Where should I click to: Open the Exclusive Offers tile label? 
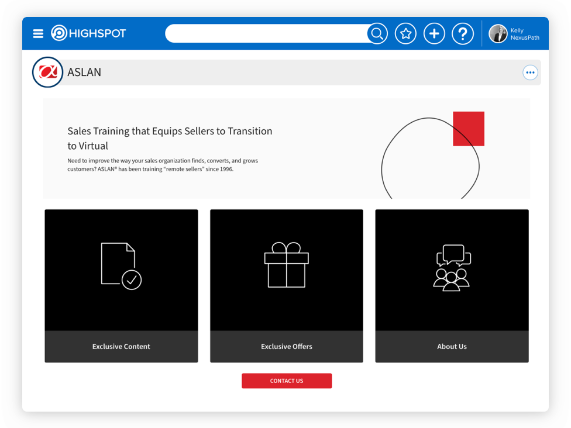point(287,347)
